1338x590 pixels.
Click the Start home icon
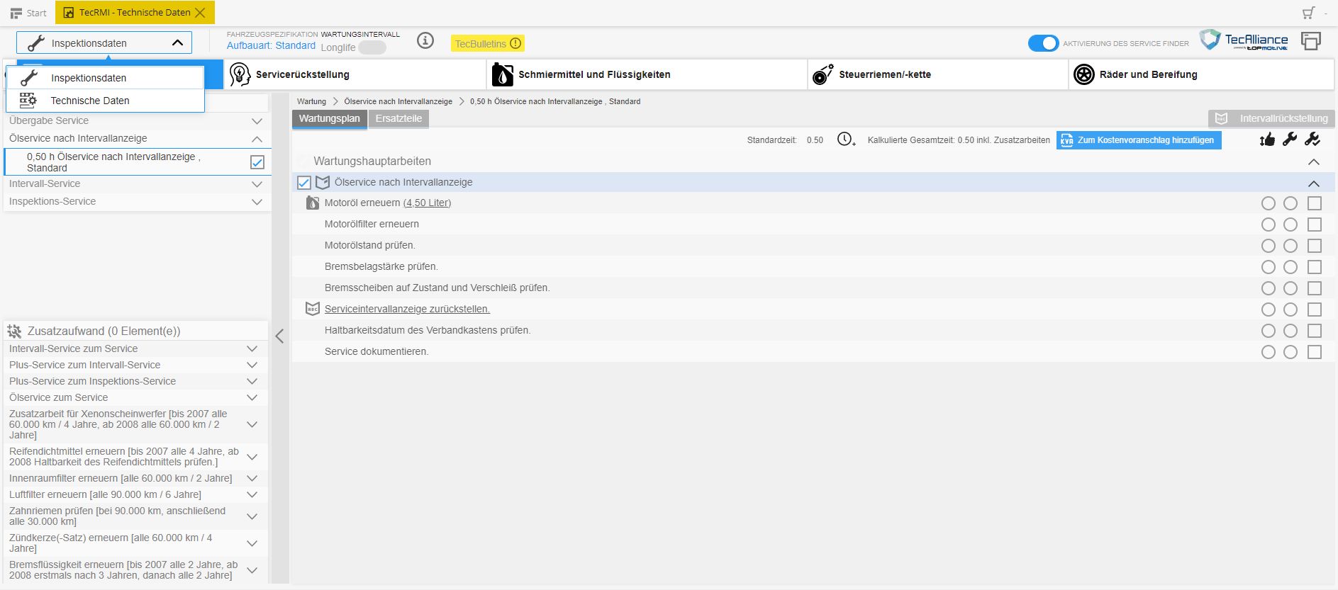[x=16, y=13]
